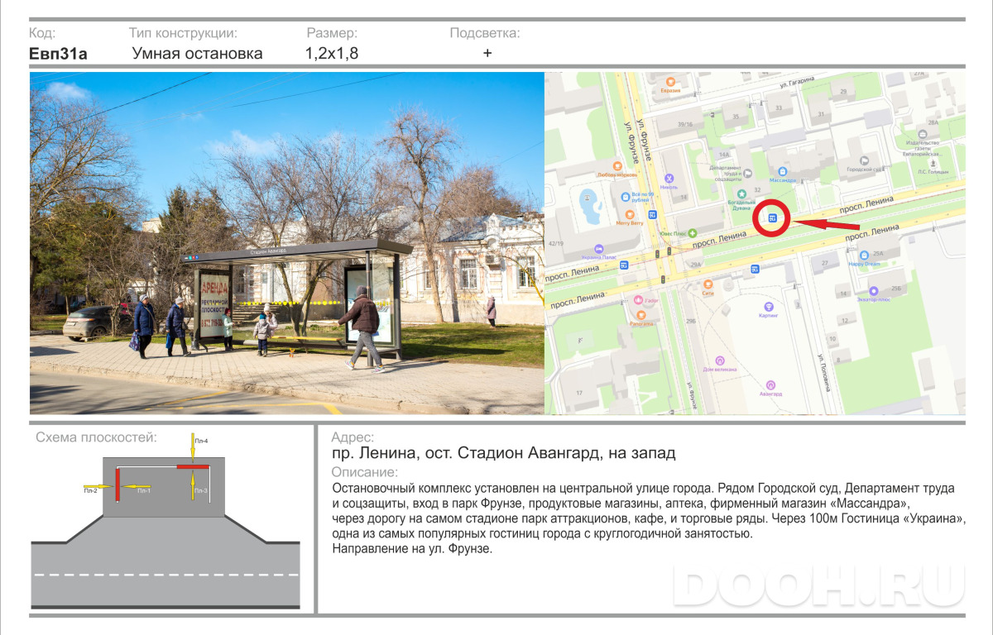Click the Пл-2 label in scheme
Screen dimensions: 993x635
(90, 491)
